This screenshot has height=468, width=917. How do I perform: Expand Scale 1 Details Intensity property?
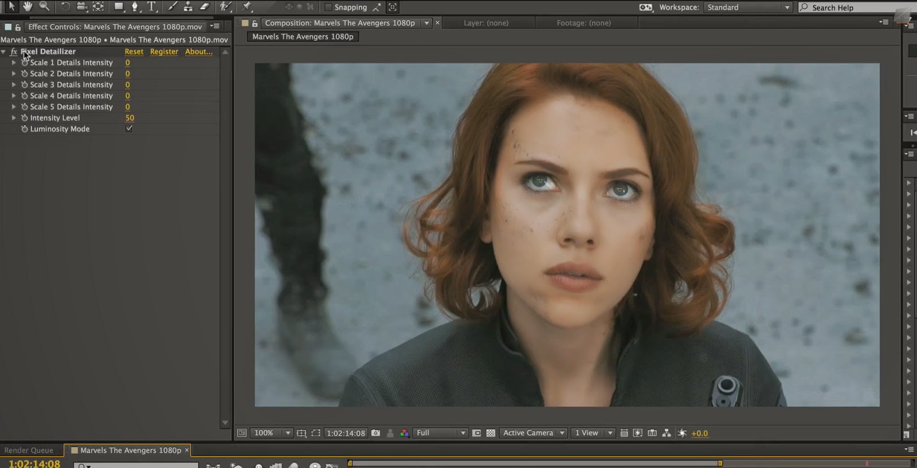(x=14, y=62)
